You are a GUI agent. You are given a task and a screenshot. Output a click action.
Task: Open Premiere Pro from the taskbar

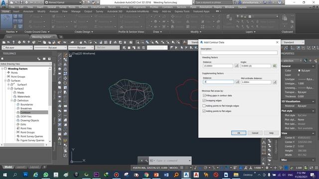coord(96,175)
